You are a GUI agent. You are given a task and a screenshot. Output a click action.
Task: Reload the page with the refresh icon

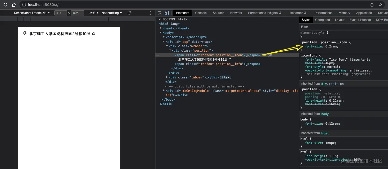pyautogui.click(x=5, y=5)
